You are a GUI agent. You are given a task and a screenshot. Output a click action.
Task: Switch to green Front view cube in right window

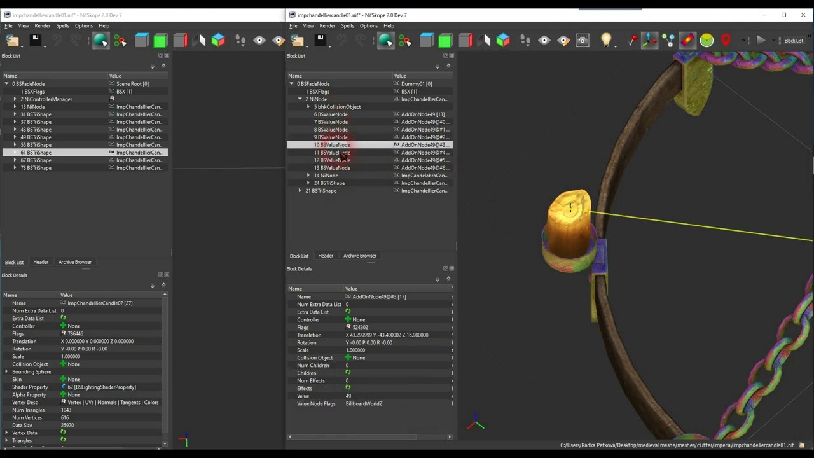tap(446, 41)
